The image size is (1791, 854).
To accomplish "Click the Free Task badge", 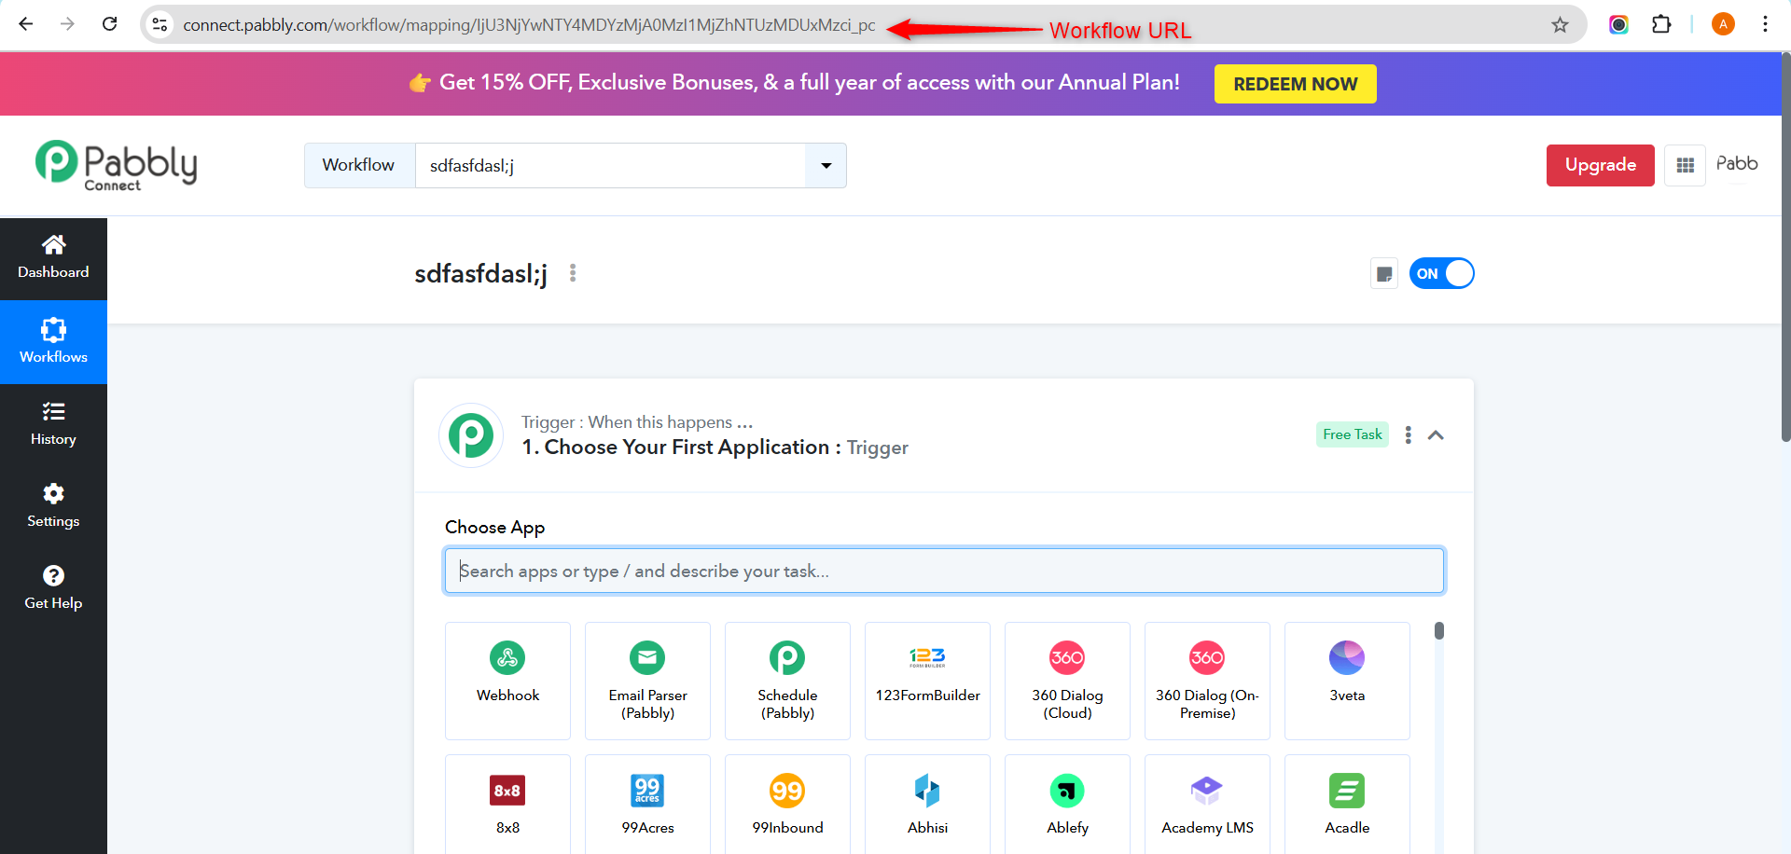I will (x=1352, y=434).
